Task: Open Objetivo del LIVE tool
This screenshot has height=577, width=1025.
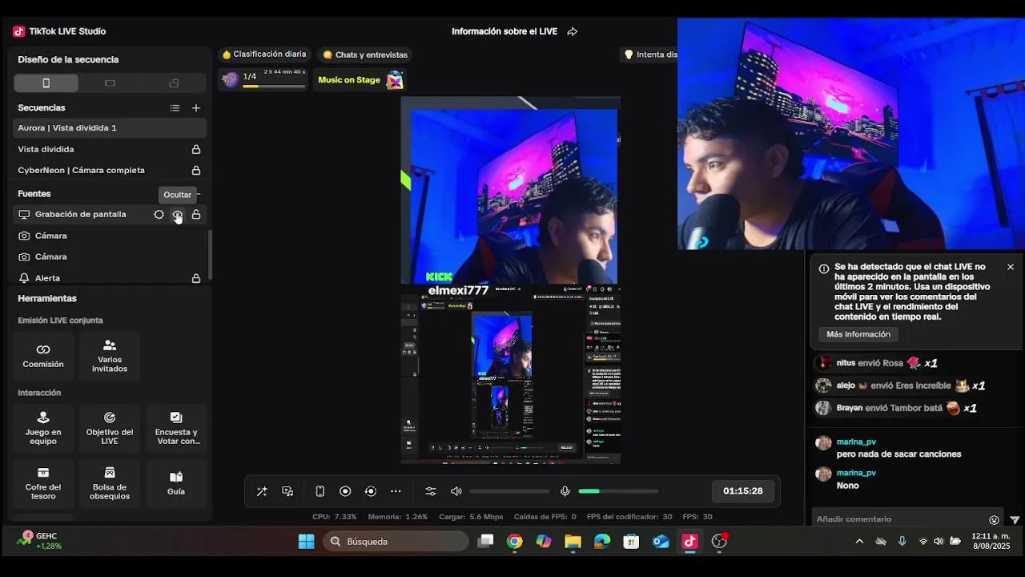Action: pos(110,429)
